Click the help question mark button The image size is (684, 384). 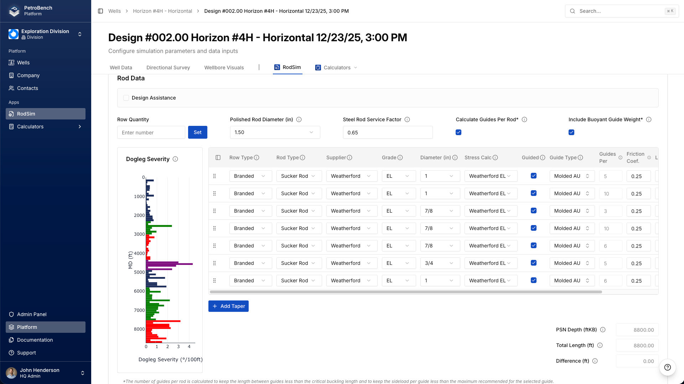[x=667, y=367]
